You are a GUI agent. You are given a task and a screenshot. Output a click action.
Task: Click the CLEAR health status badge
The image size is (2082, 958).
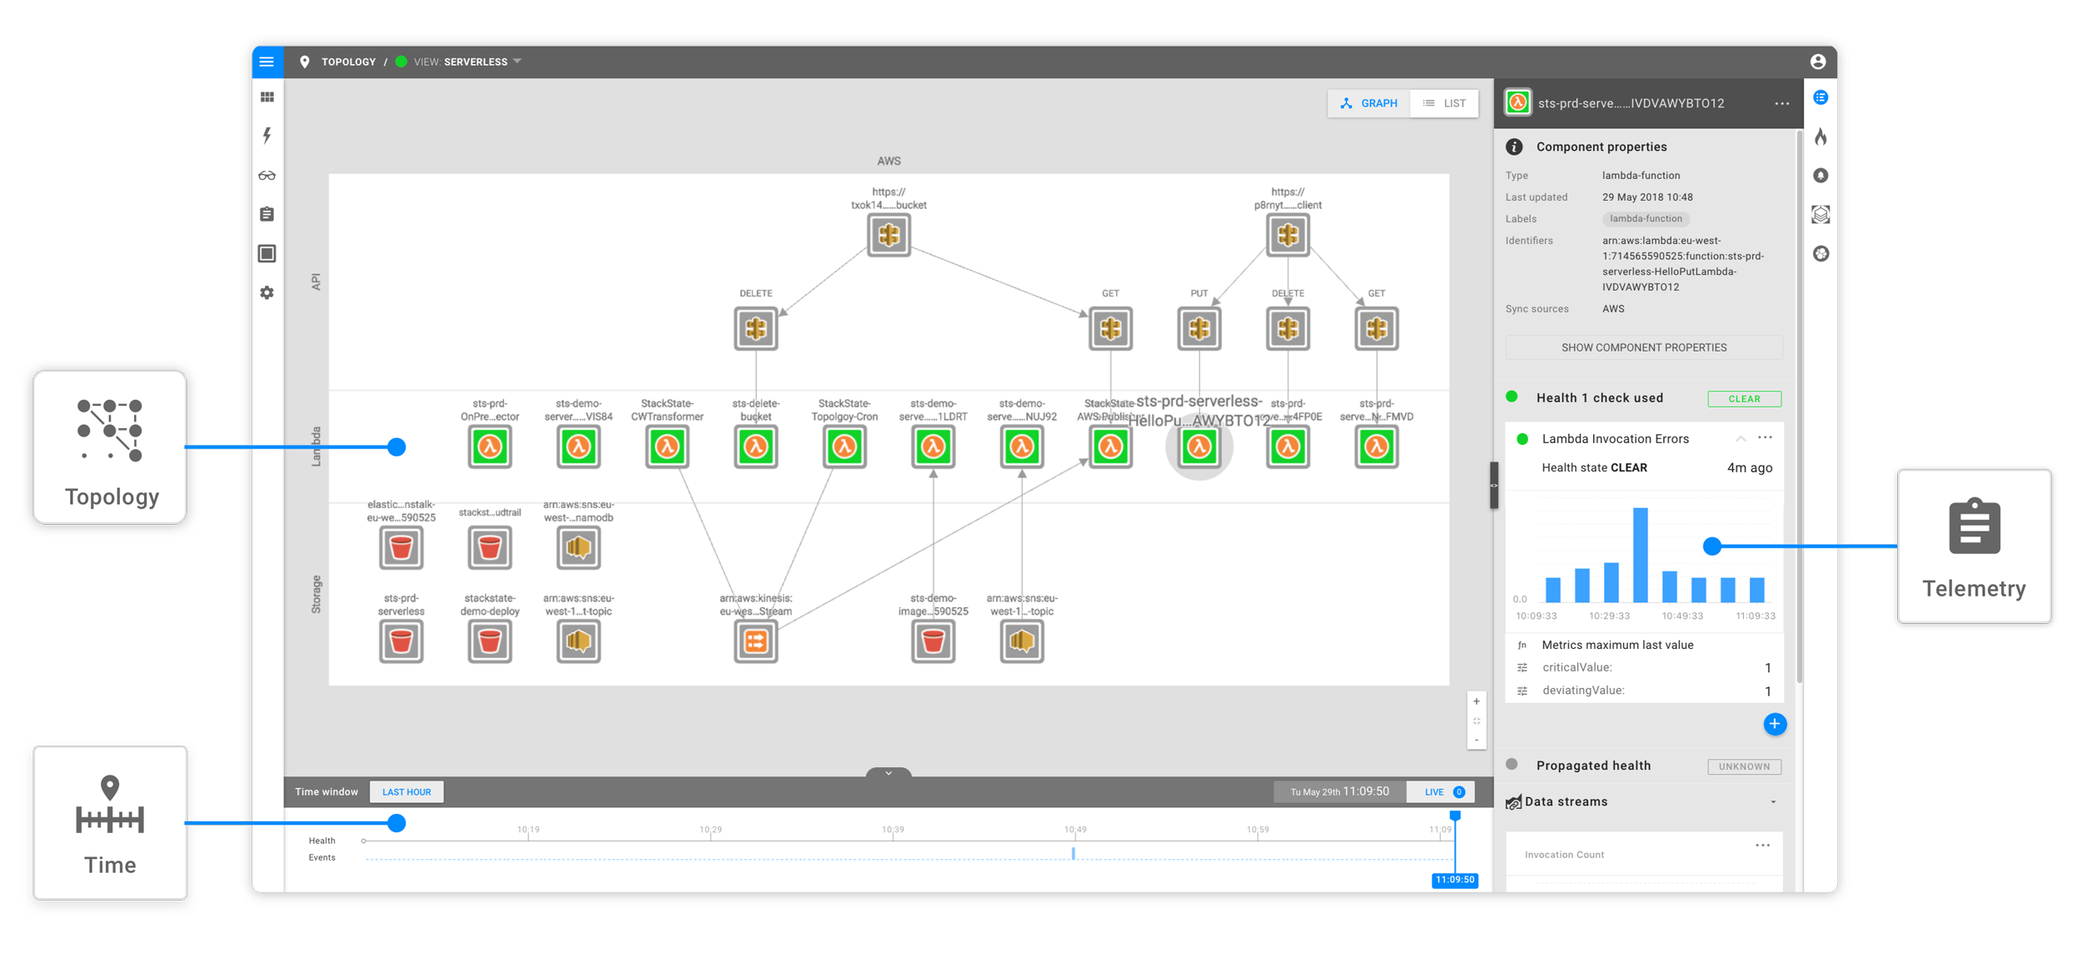click(1744, 399)
